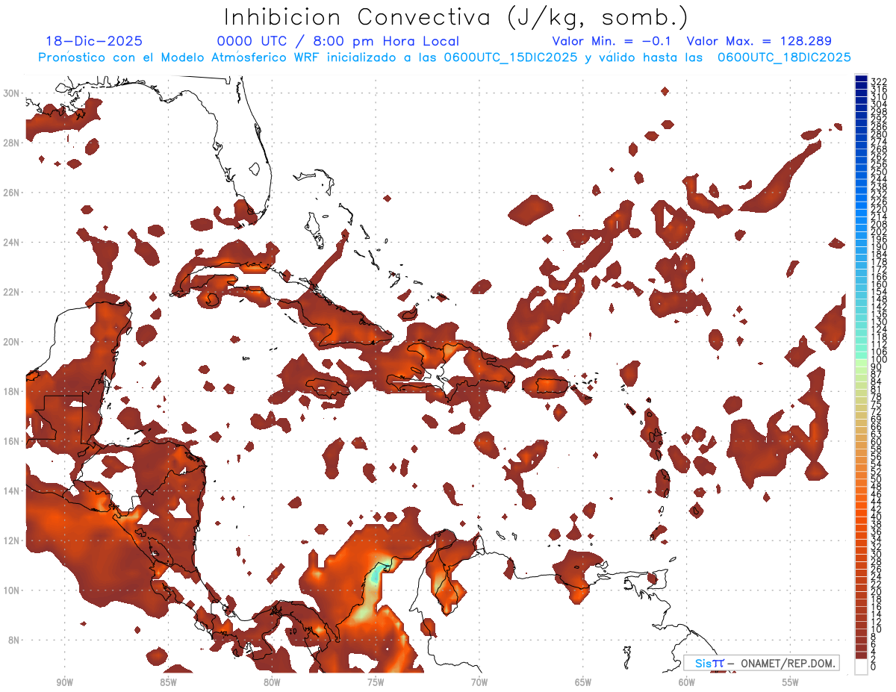Viewport: 896px width, 692px height.
Task: Click '0000 UTC / 8:00 pm Hora Local'
Action: [x=338, y=41]
